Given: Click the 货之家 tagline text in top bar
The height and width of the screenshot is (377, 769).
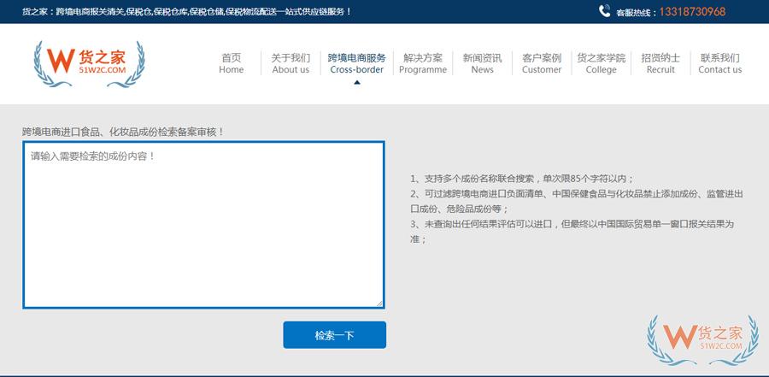Looking at the screenshot, I should coord(186,12).
